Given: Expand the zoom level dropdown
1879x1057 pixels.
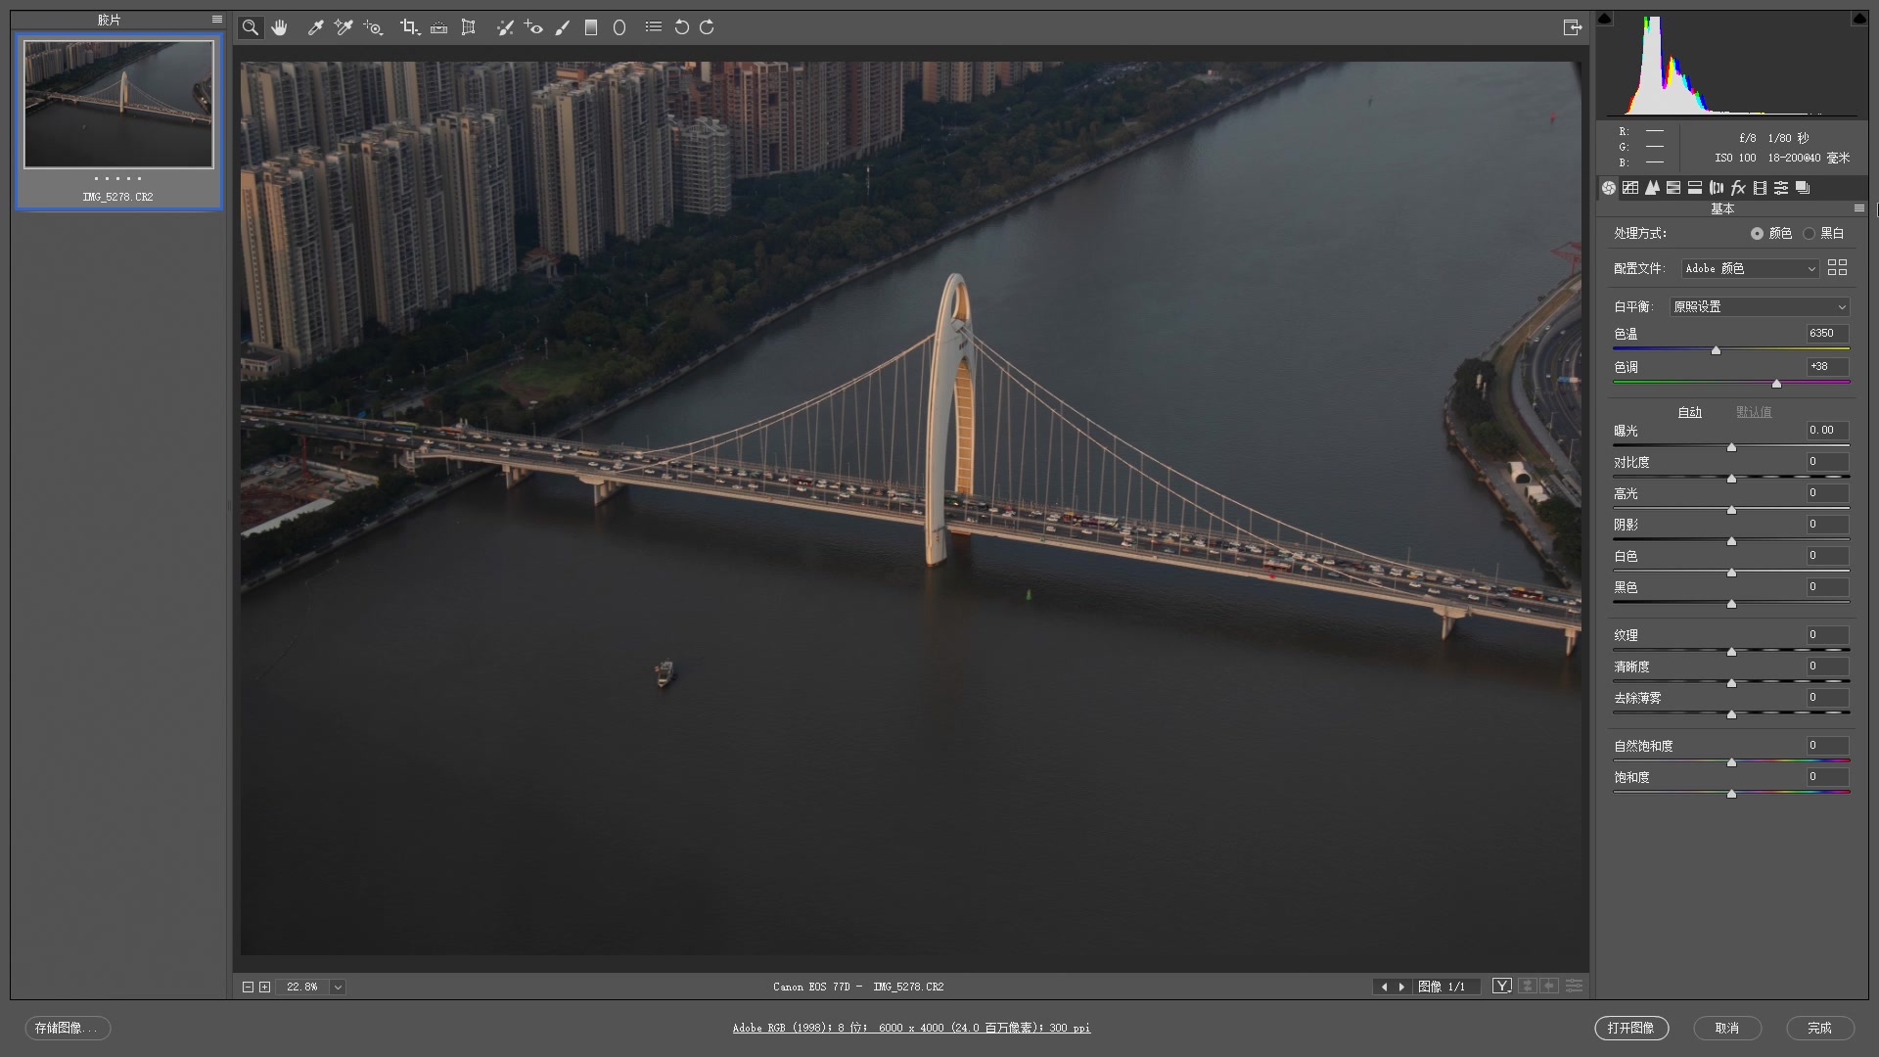Looking at the screenshot, I should [x=338, y=987].
